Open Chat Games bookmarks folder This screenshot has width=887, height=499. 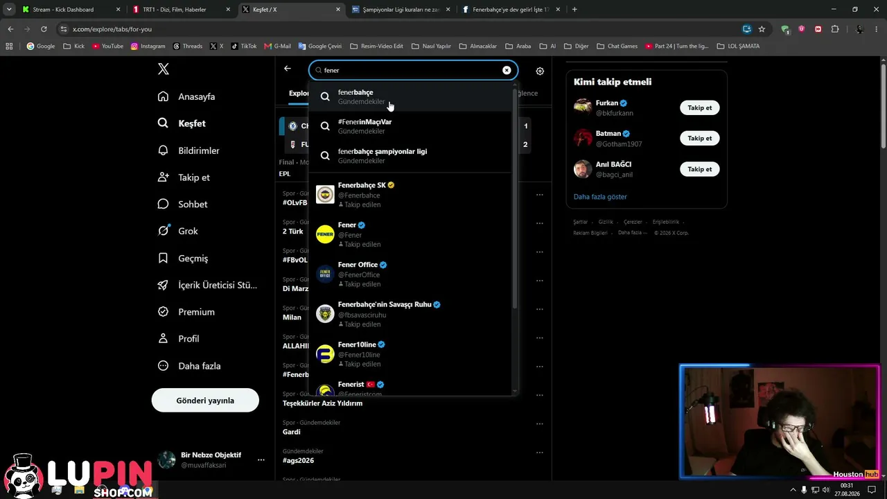click(617, 46)
